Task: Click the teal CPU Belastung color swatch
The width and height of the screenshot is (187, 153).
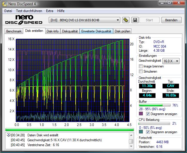Action: (141, 132)
